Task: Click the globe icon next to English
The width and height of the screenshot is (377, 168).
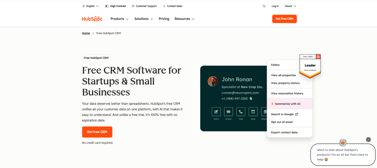Action: (84, 6)
